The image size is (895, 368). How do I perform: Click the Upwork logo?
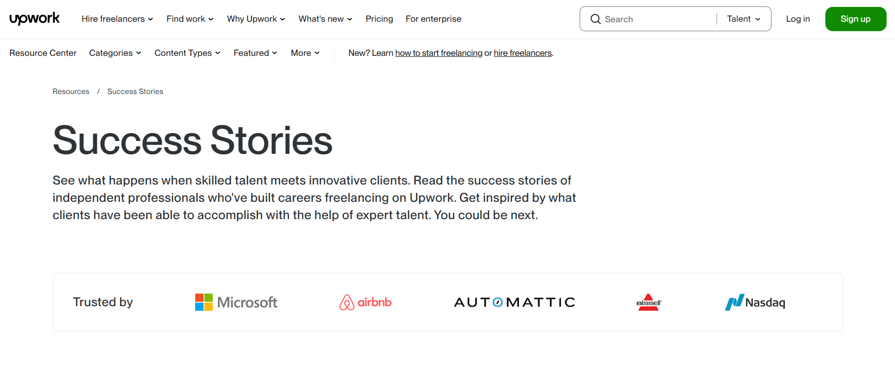point(35,19)
